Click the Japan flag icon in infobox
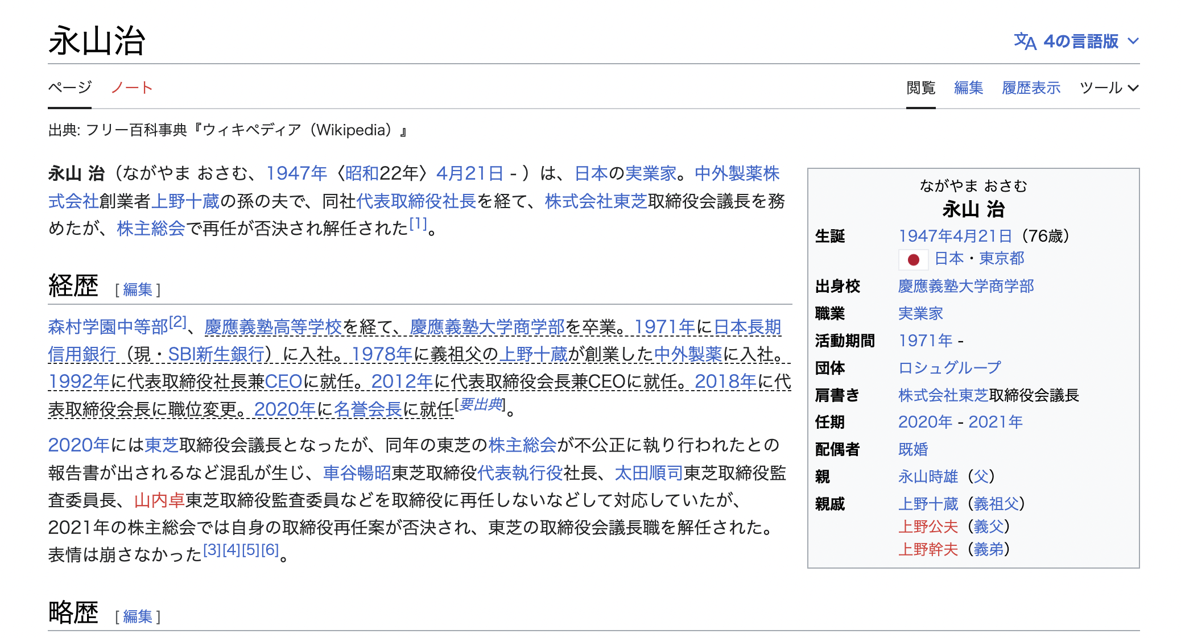The width and height of the screenshot is (1181, 638). (914, 259)
